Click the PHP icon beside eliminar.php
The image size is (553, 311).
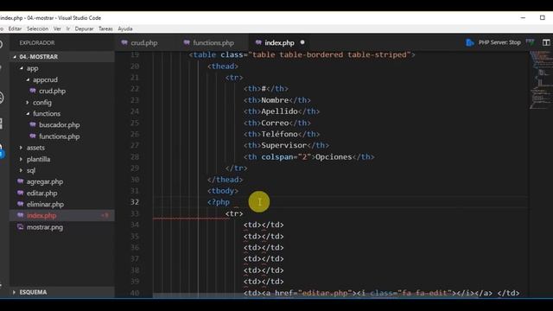coord(21,204)
